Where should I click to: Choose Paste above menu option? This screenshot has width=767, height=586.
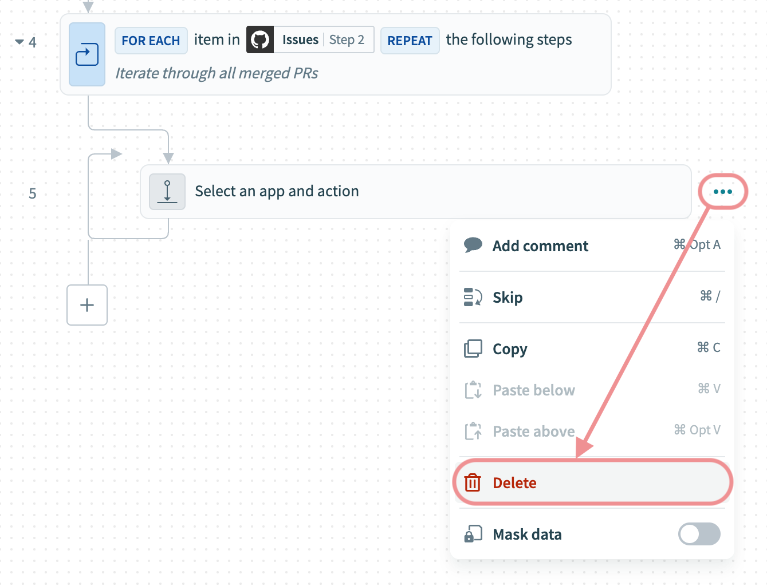pos(533,431)
